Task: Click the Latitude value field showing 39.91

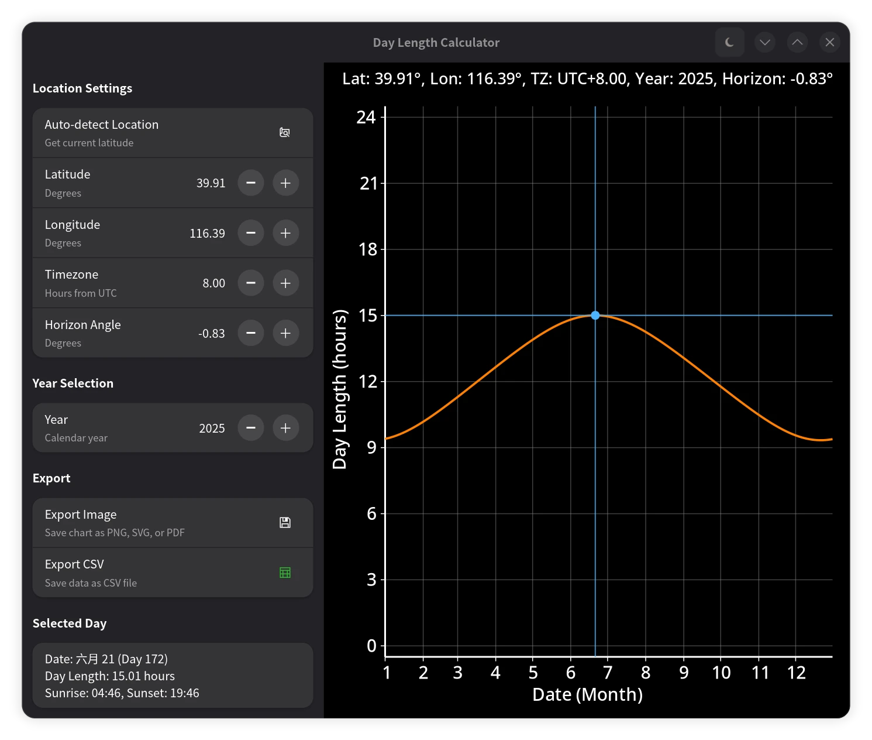Action: (211, 183)
